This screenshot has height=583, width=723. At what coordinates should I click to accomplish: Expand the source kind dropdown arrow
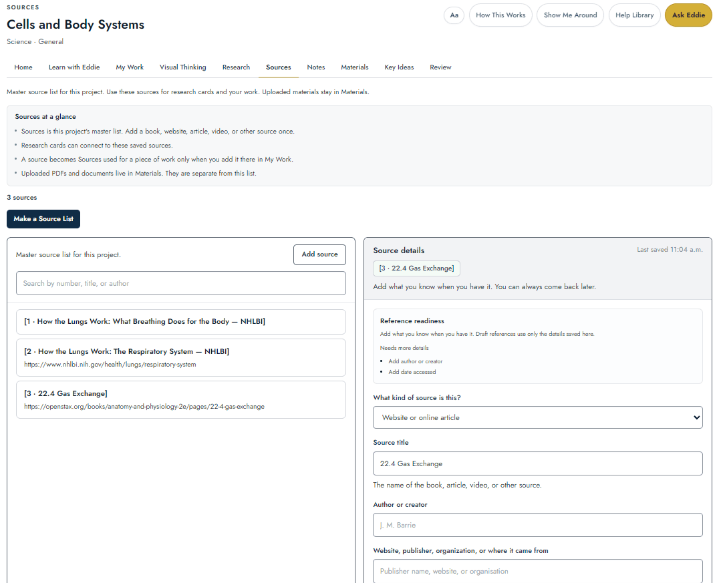[x=696, y=417]
